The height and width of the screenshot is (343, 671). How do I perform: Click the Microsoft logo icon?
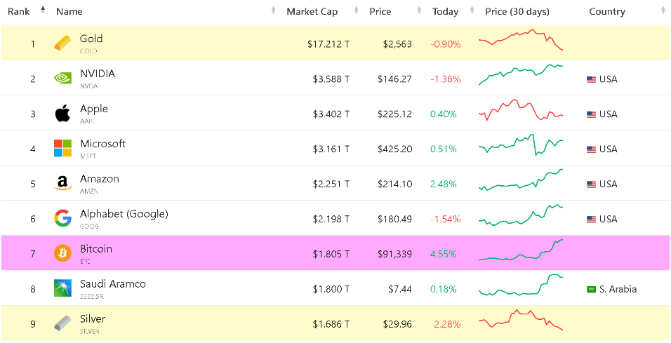pyautogui.click(x=62, y=149)
